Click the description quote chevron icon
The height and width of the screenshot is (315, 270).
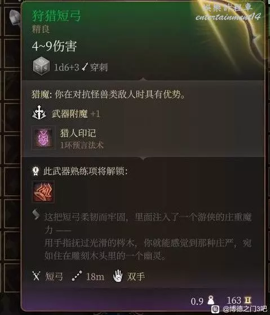(36, 214)
